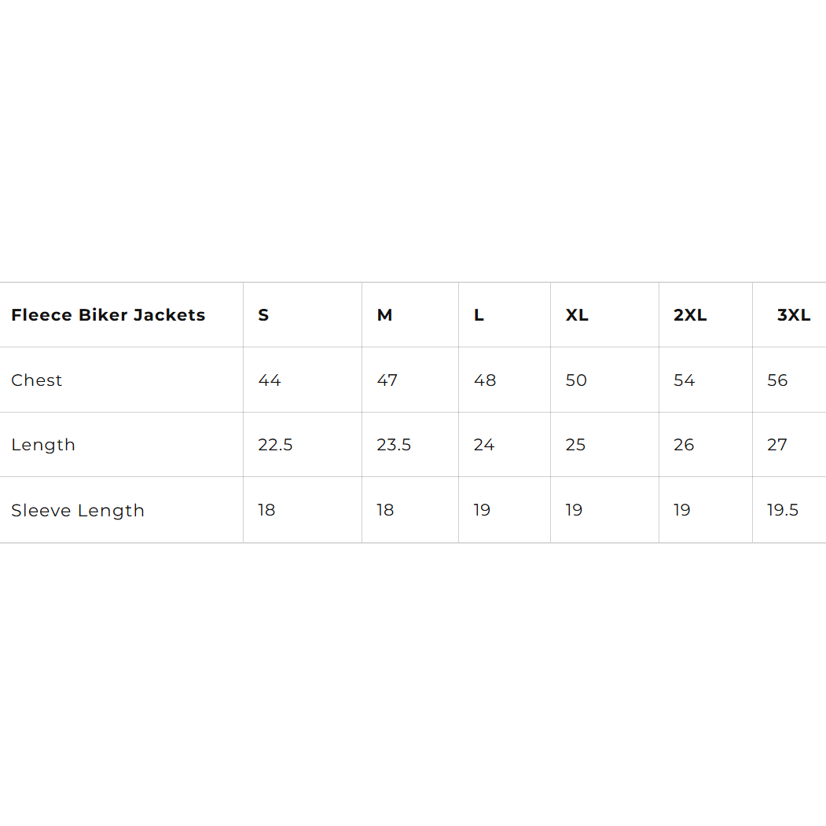Click length value 22.5 for size S
Screen dimensions: 826x826
(275, 445)
